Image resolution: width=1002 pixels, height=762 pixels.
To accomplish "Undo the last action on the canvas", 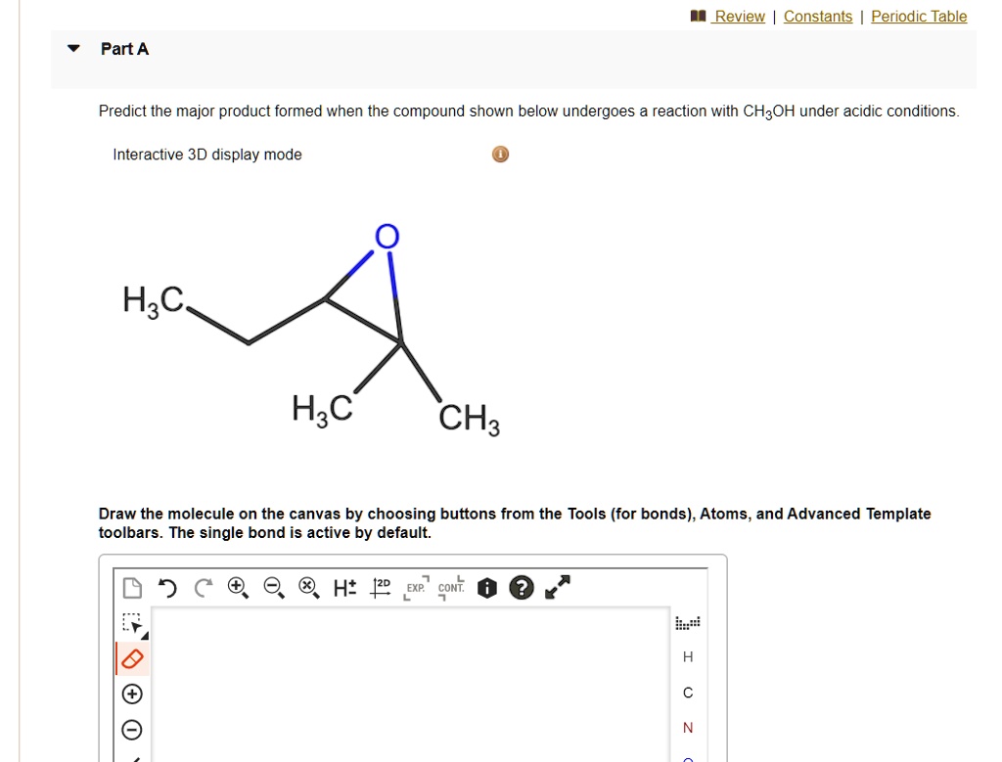I will coord(166,589).
